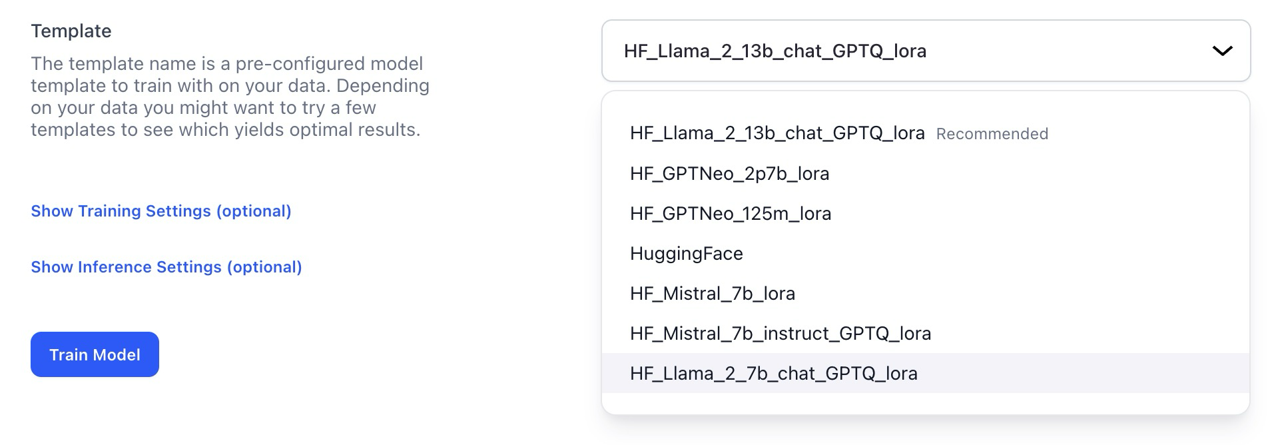Viewport: 1272px width, 445px height.
Task: Click the Recommended tag beside the first option
Action: coord(992,134)
